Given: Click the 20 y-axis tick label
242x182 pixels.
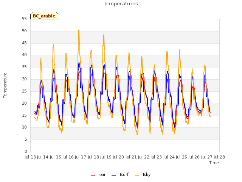Looking at the screenshot, I should tap(24, 103).
